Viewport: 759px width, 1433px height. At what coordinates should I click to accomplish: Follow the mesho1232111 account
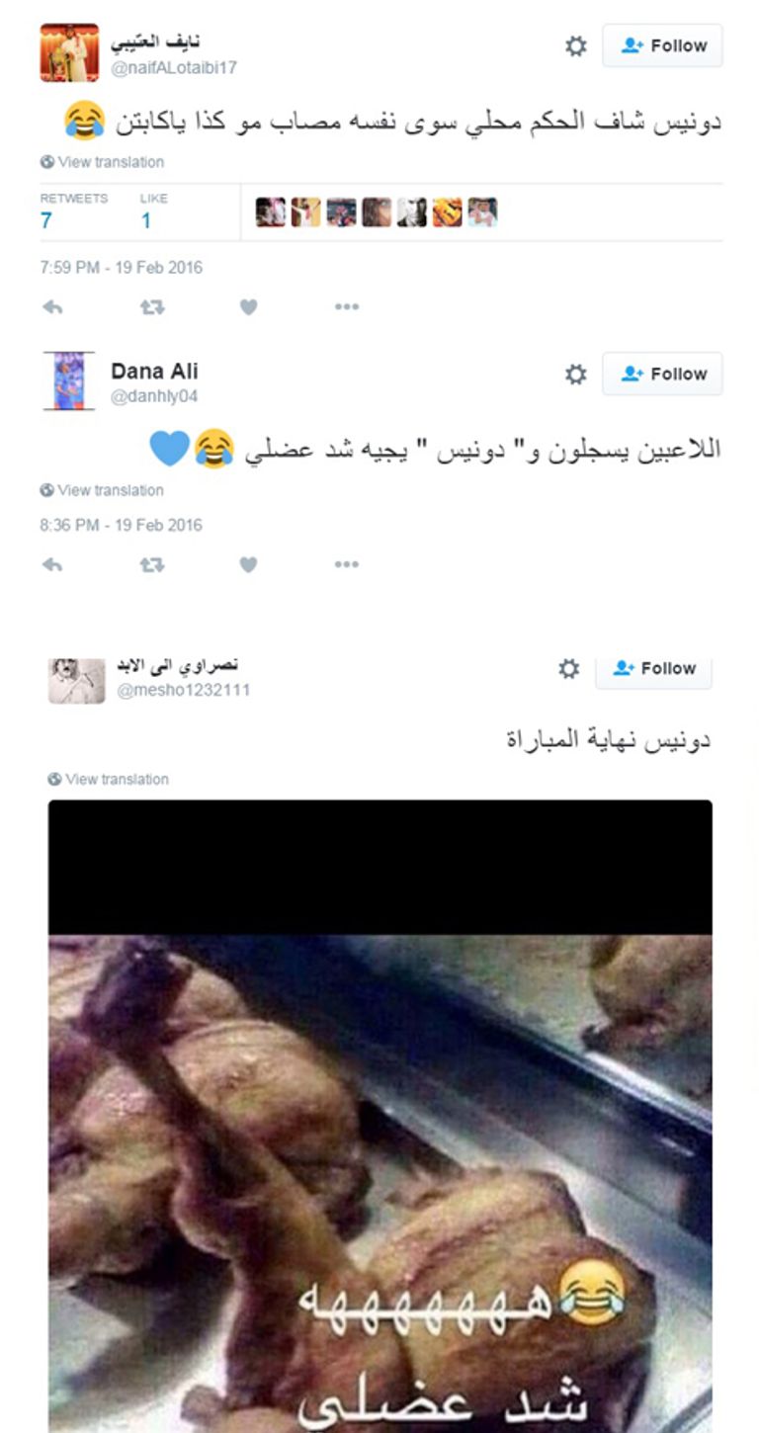pos(653,669)
